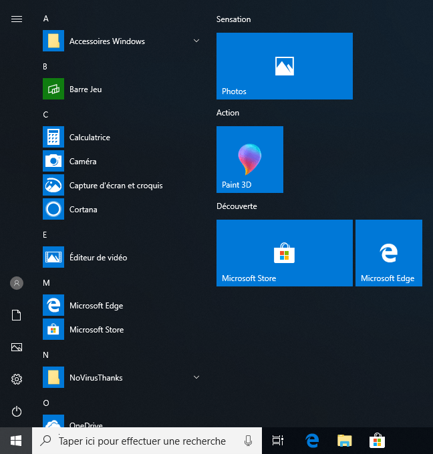Launch Barre Jeu via its green icon
433x454 pixels.
point(53,89)
